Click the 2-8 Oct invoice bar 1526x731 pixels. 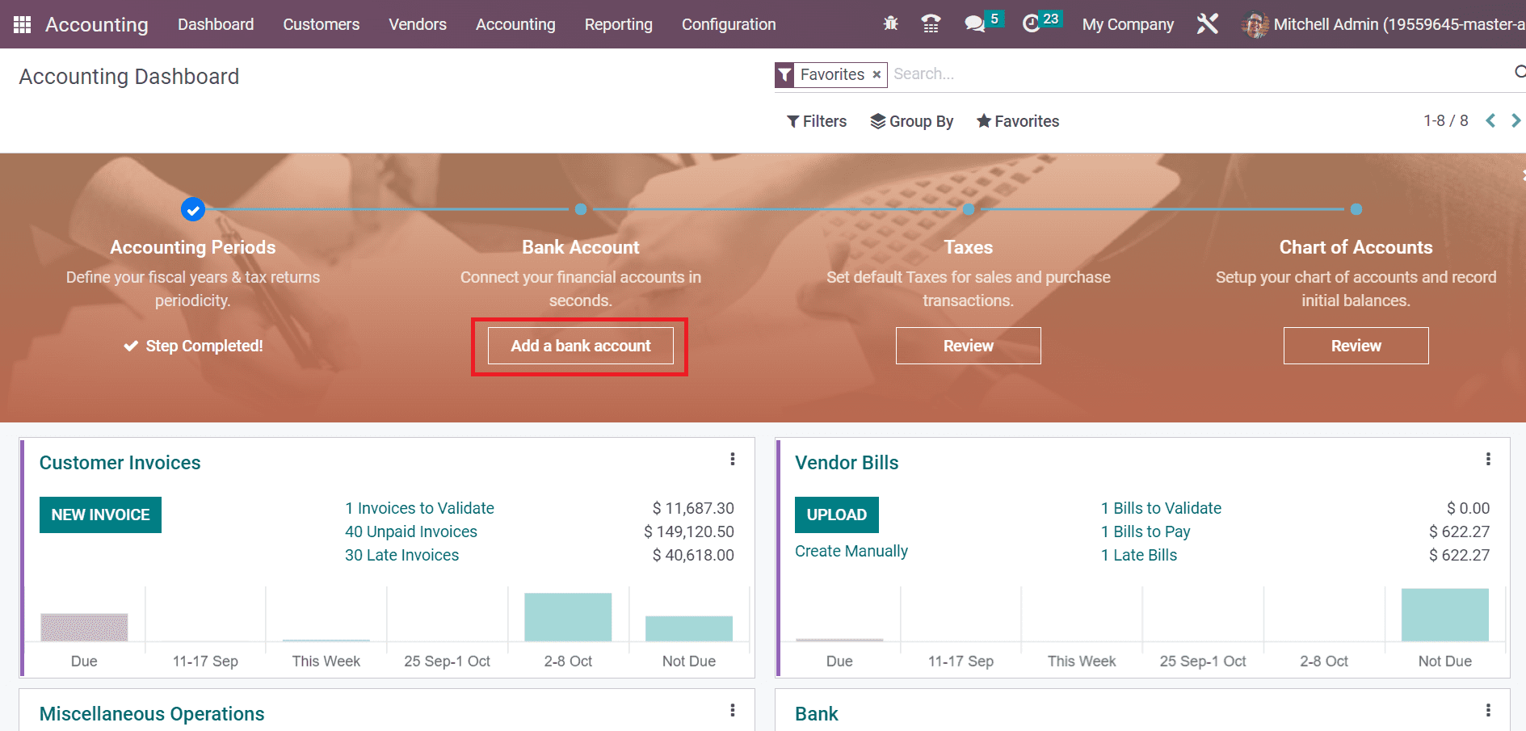coord(568,617)
